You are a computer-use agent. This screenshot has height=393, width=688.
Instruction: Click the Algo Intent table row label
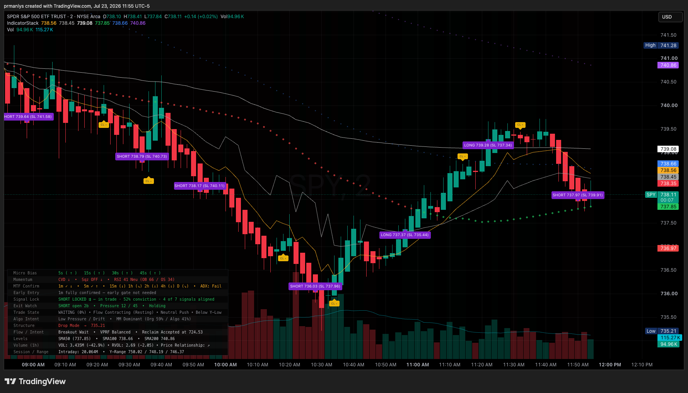click(26, 319)
